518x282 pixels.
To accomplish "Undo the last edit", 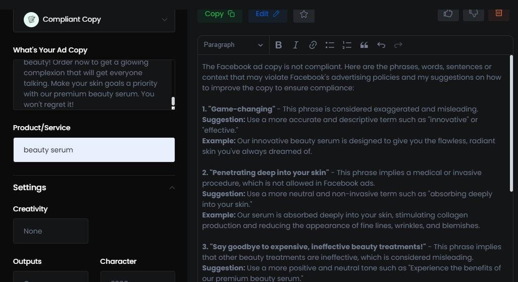I will coord(381,45).
